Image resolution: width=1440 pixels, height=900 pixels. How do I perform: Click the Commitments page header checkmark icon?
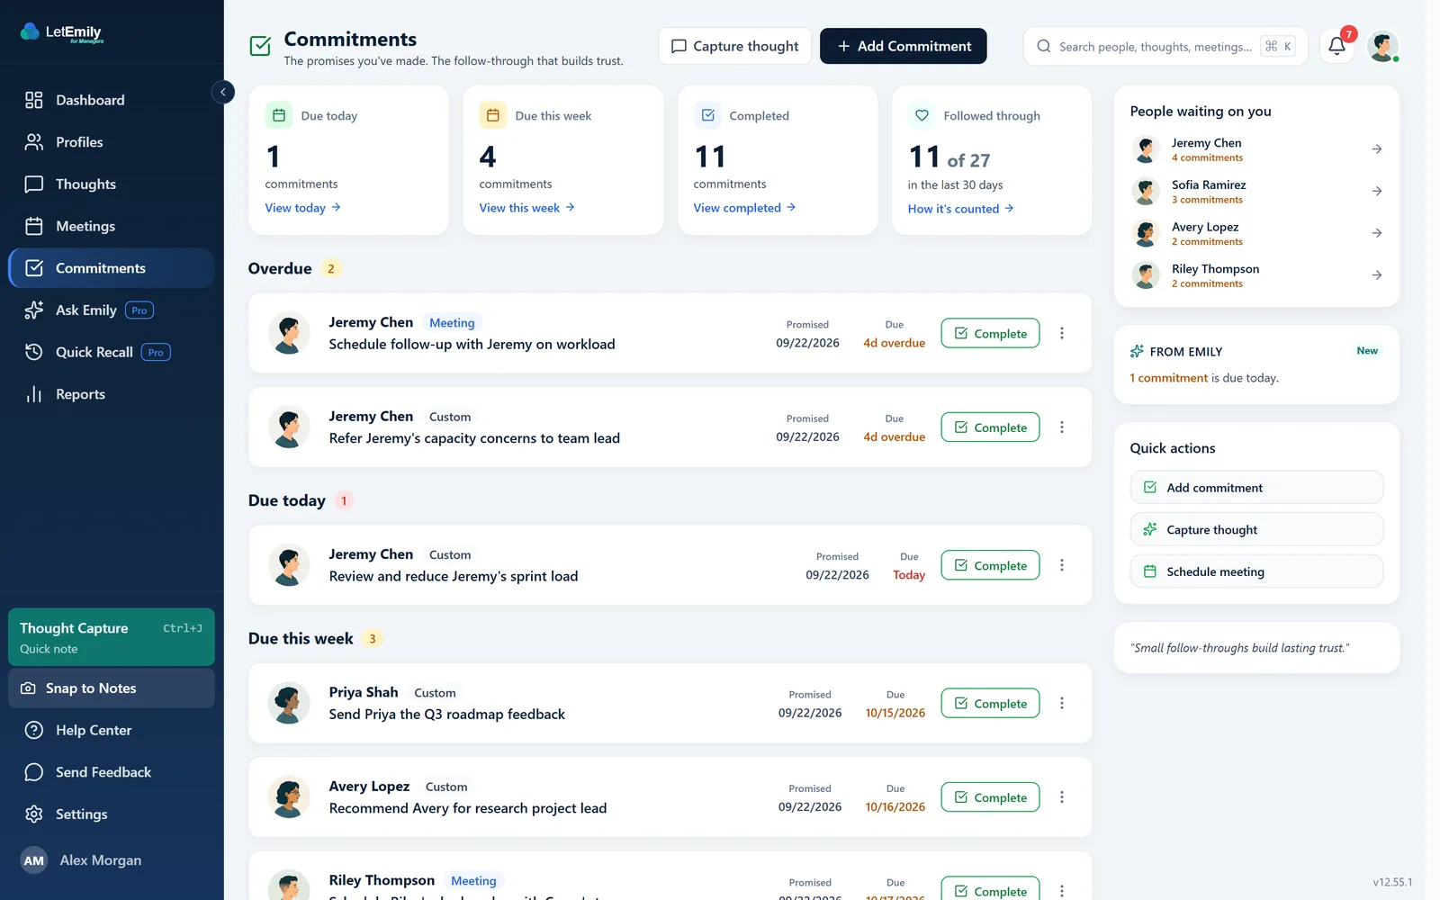(260, 46)
